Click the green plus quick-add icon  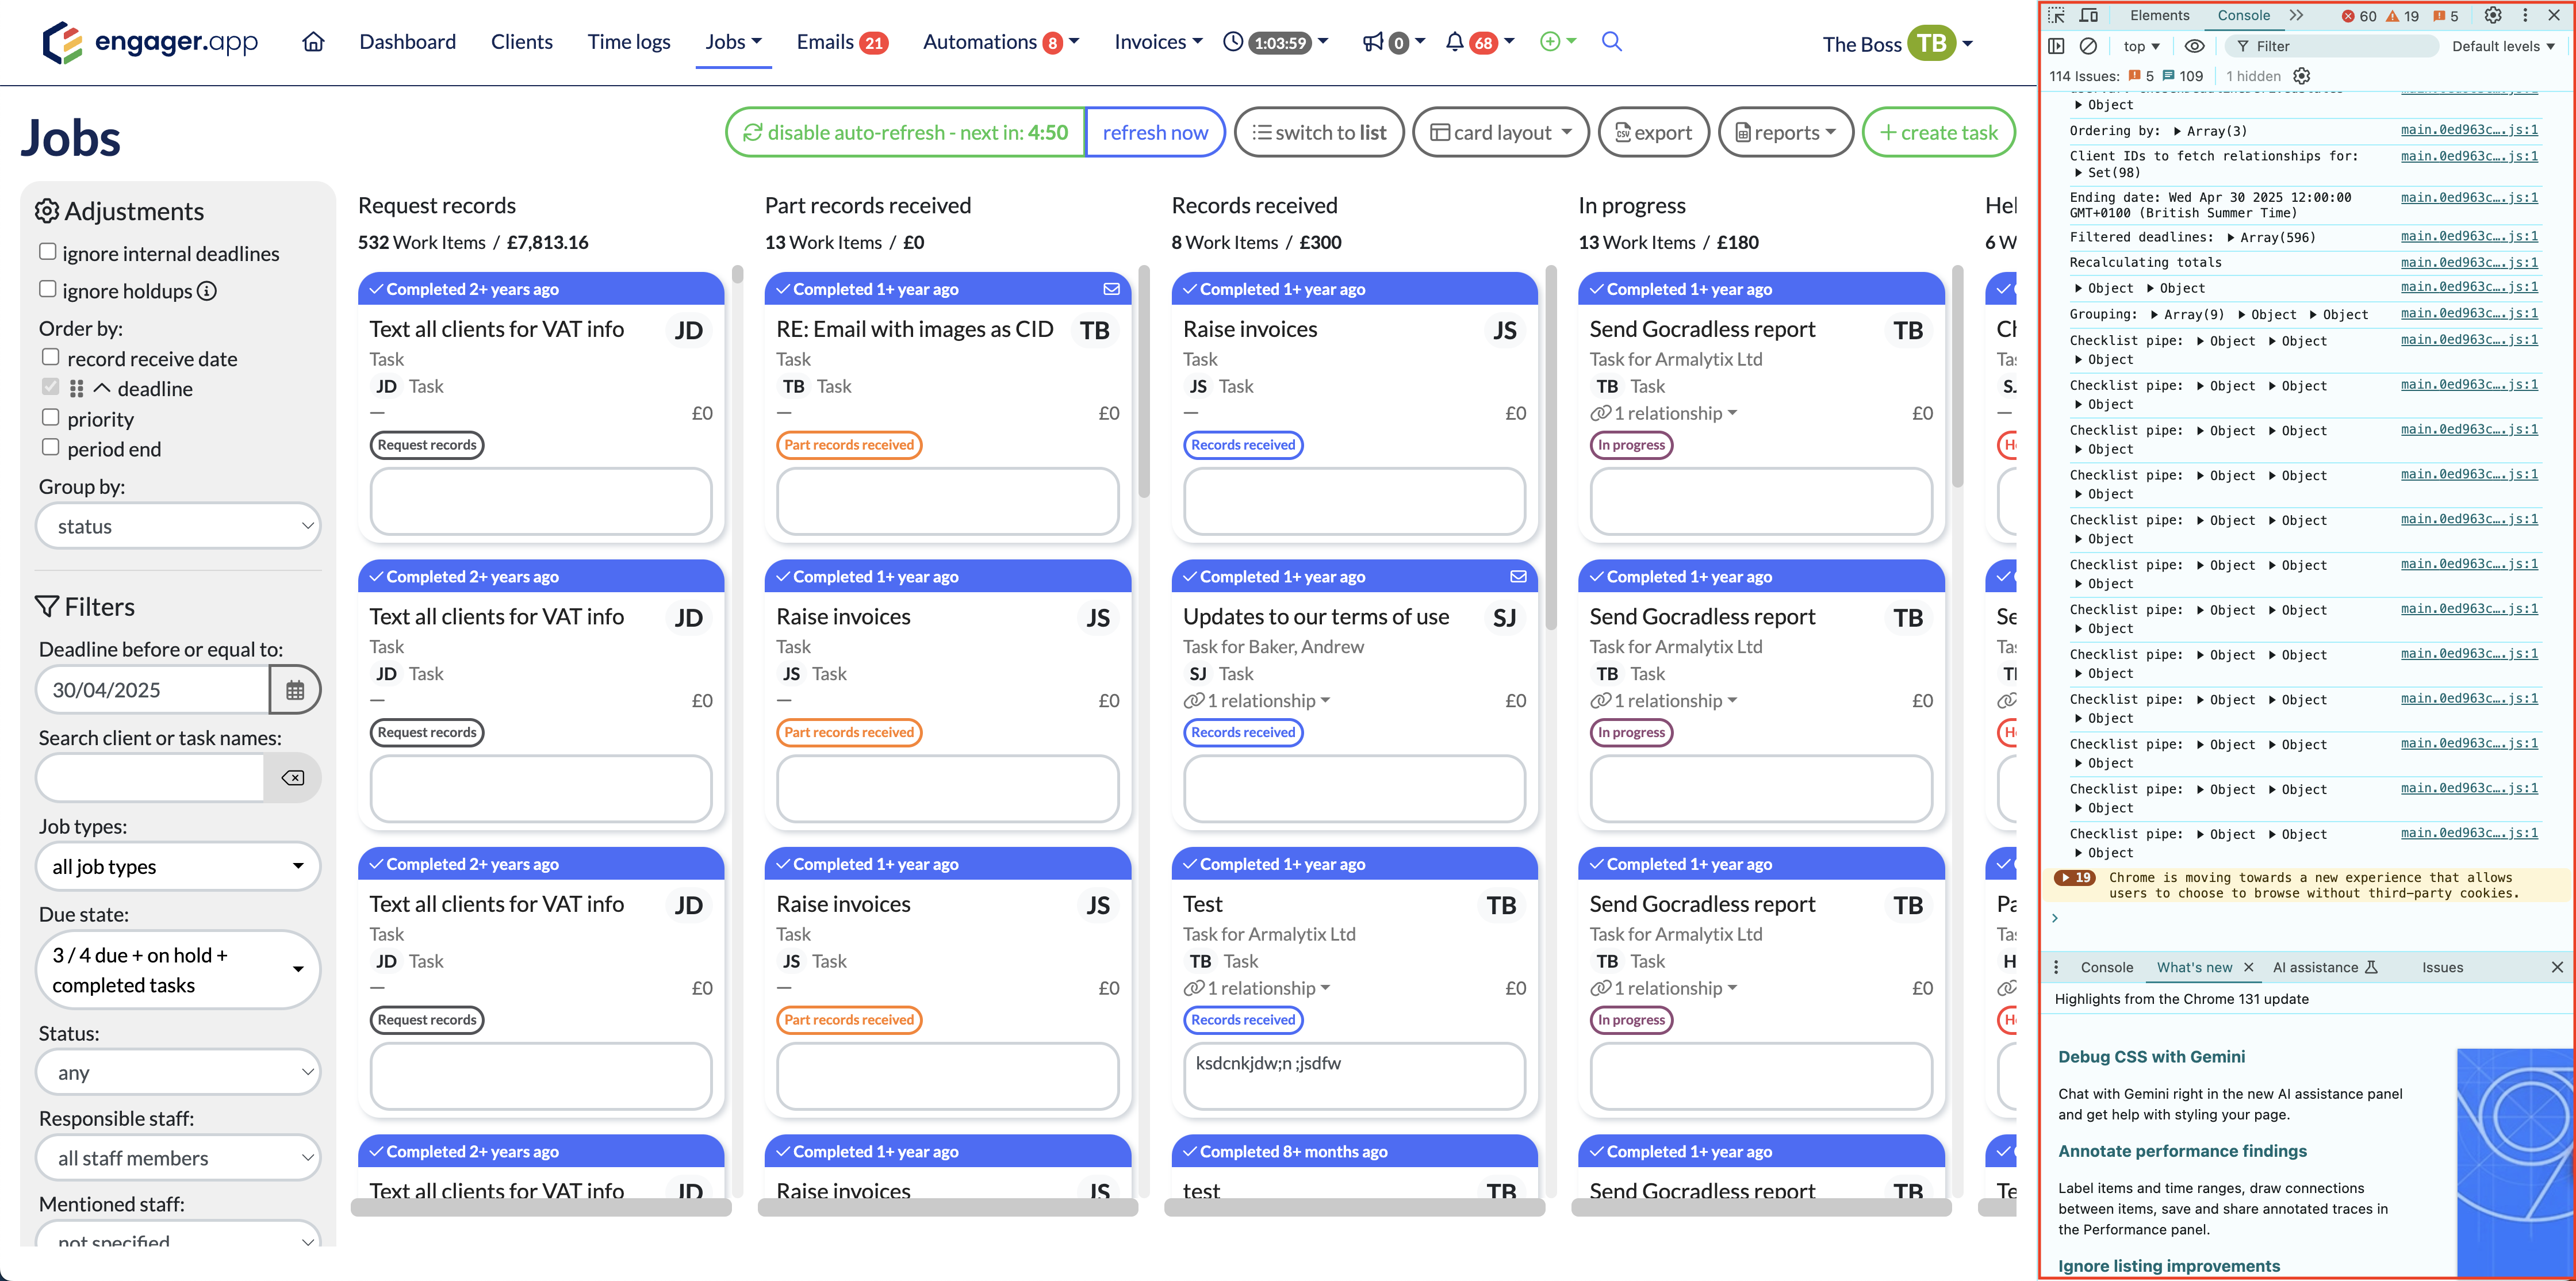click(1550, 42)
